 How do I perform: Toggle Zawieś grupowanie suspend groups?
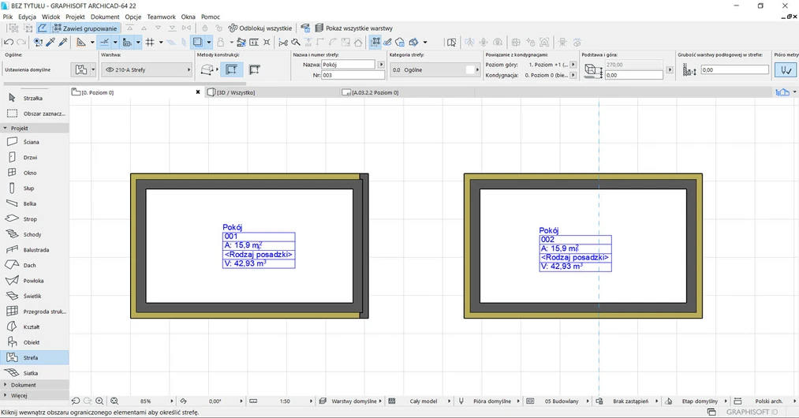point(85,28)
